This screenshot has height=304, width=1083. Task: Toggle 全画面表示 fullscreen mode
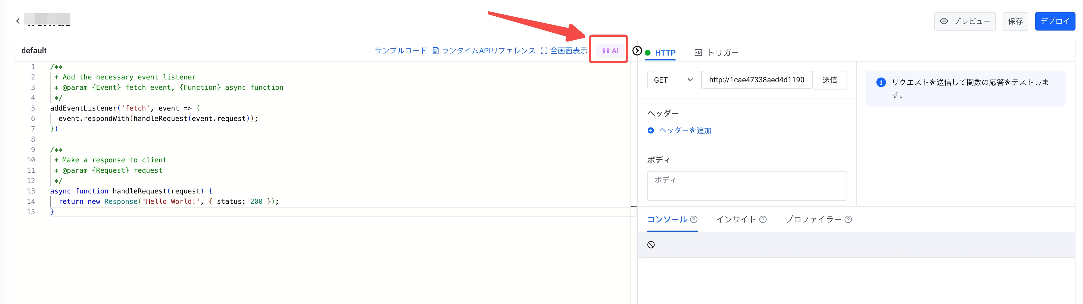(x=564, y=51)
